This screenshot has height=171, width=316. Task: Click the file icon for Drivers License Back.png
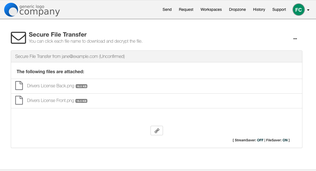(x=19, y=86)
